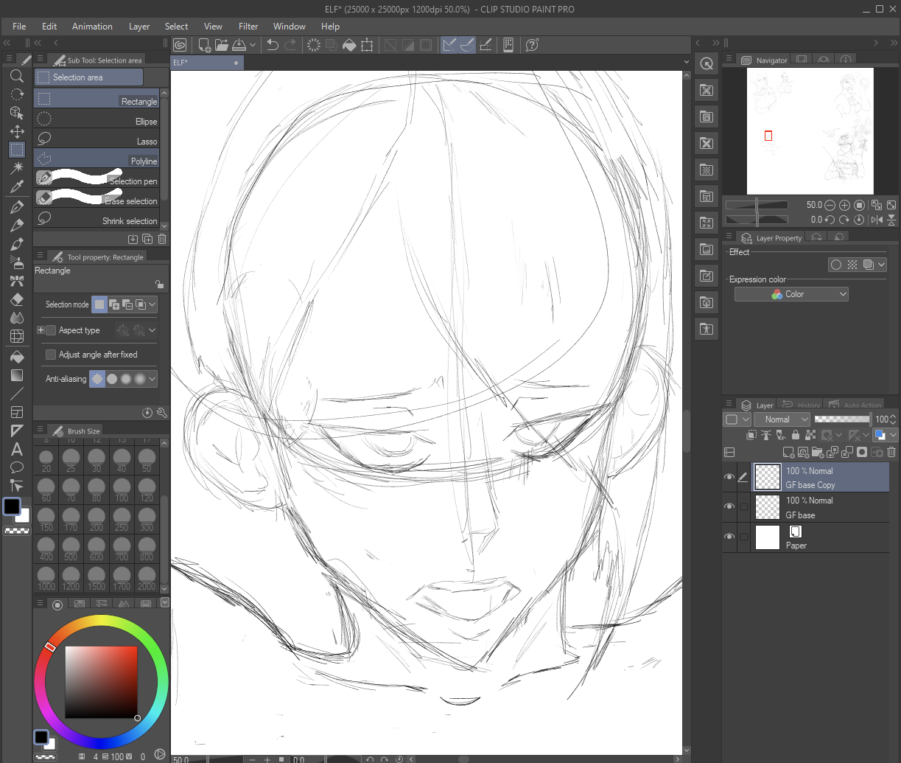The height and width of the screenshot is (763, 901).
Task: Click the black foreground color swatch
Action: click(x=12, y=506)
